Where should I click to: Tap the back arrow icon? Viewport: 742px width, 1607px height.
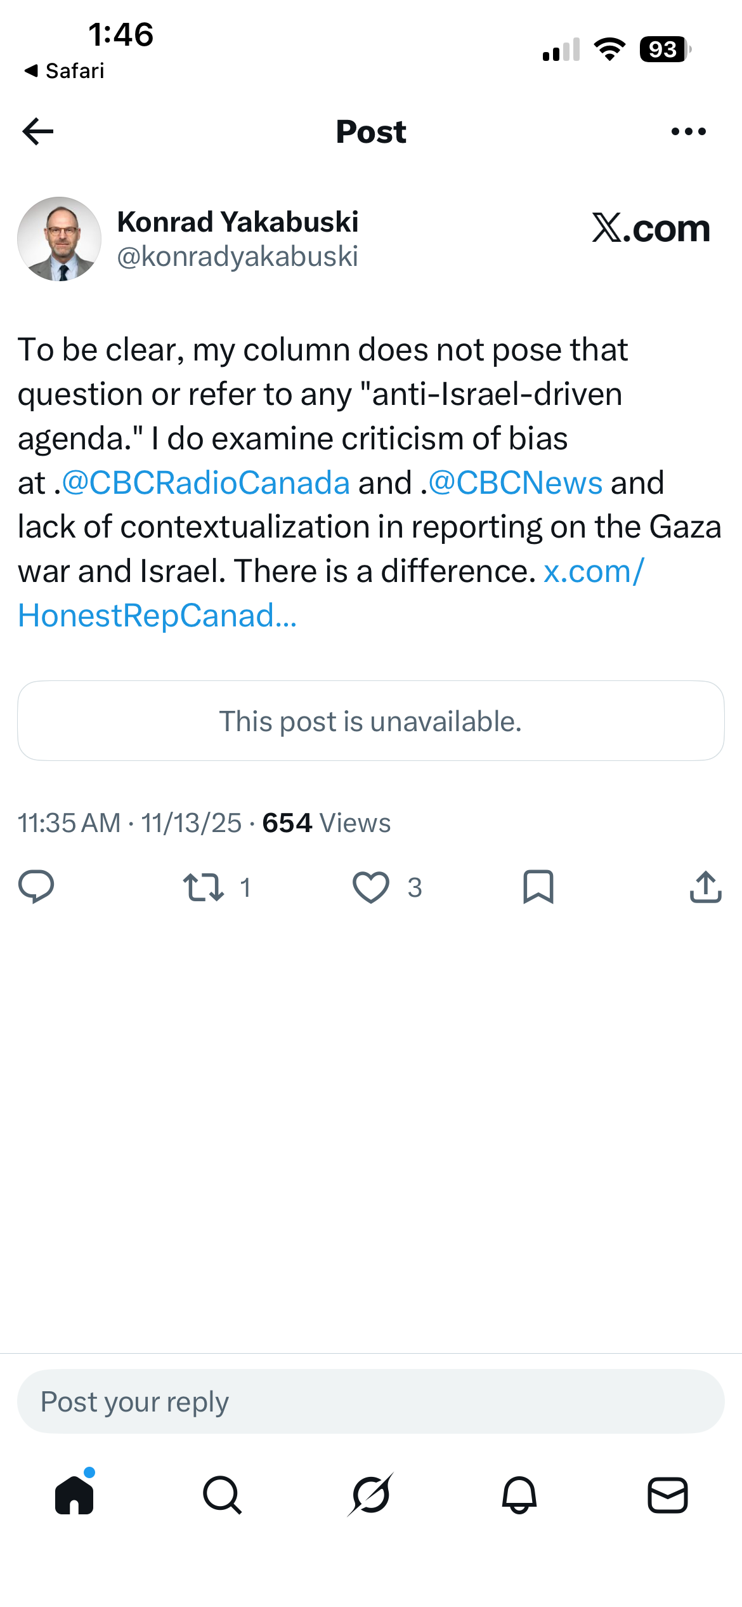pos(38,131)
